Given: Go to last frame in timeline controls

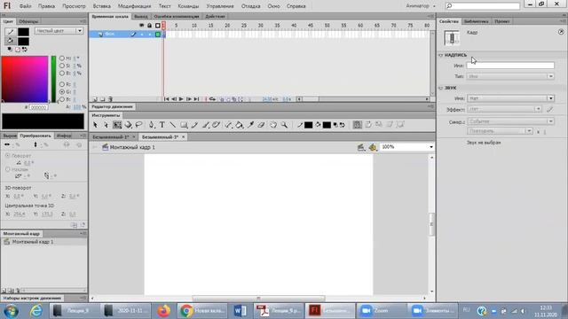Looking at the screenshot, I should click(x=196, y=99).
